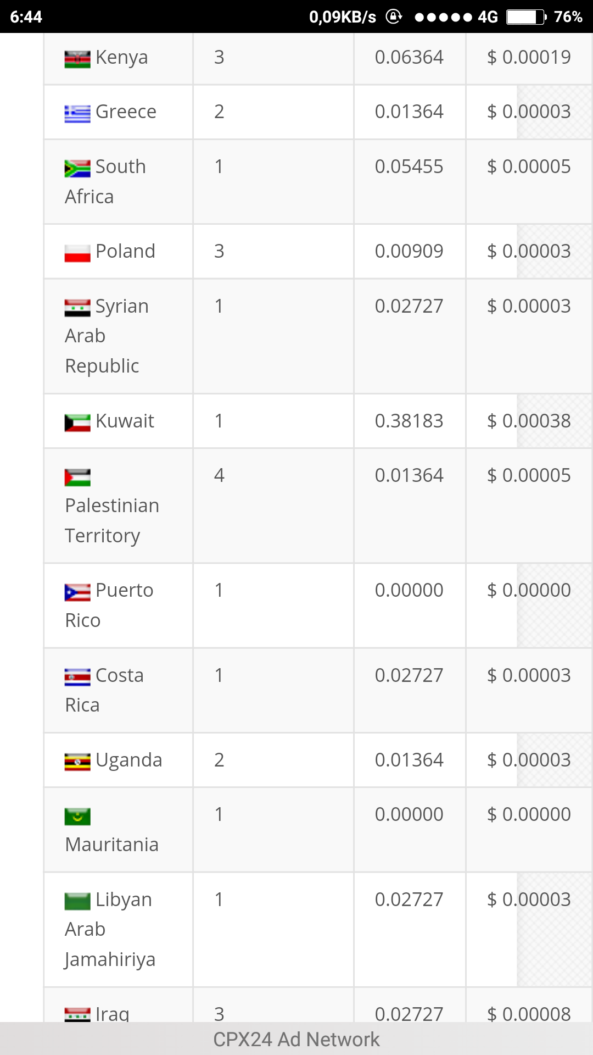The width and height of the screenshot is (593, 1055).
Task: Tap the Greece flag icon
Action: click(77, 114)
